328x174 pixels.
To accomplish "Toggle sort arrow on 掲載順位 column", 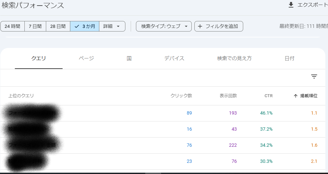I will coord(296,96).
